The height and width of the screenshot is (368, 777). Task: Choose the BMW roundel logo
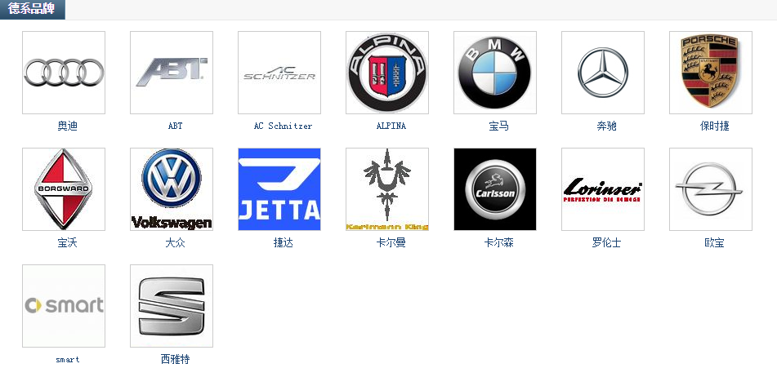pyautogui.click(x=495, y=73)
